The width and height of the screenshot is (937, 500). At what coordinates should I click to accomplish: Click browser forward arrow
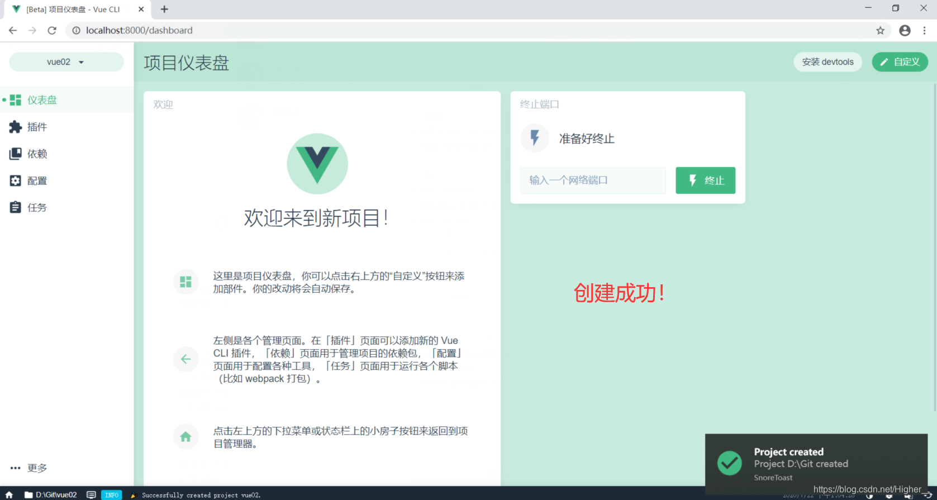(32, 30)
